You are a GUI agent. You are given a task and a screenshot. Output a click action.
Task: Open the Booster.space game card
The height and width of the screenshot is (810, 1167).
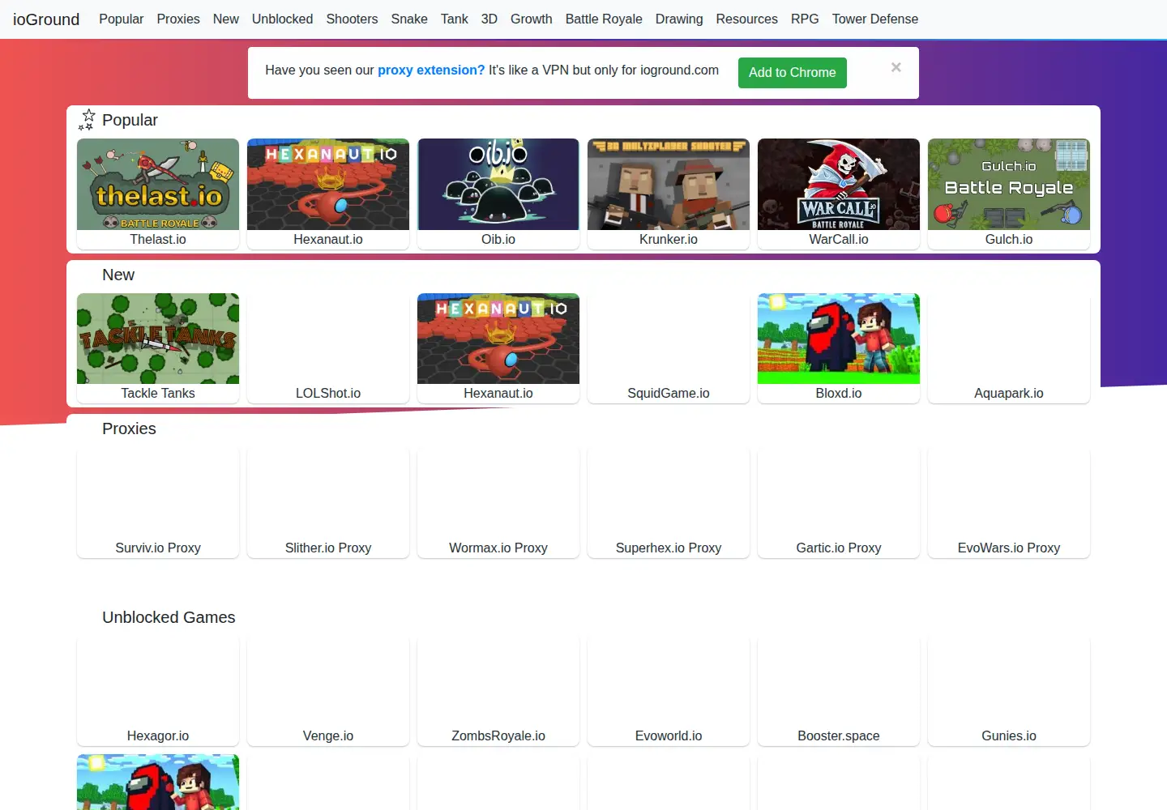839,691
